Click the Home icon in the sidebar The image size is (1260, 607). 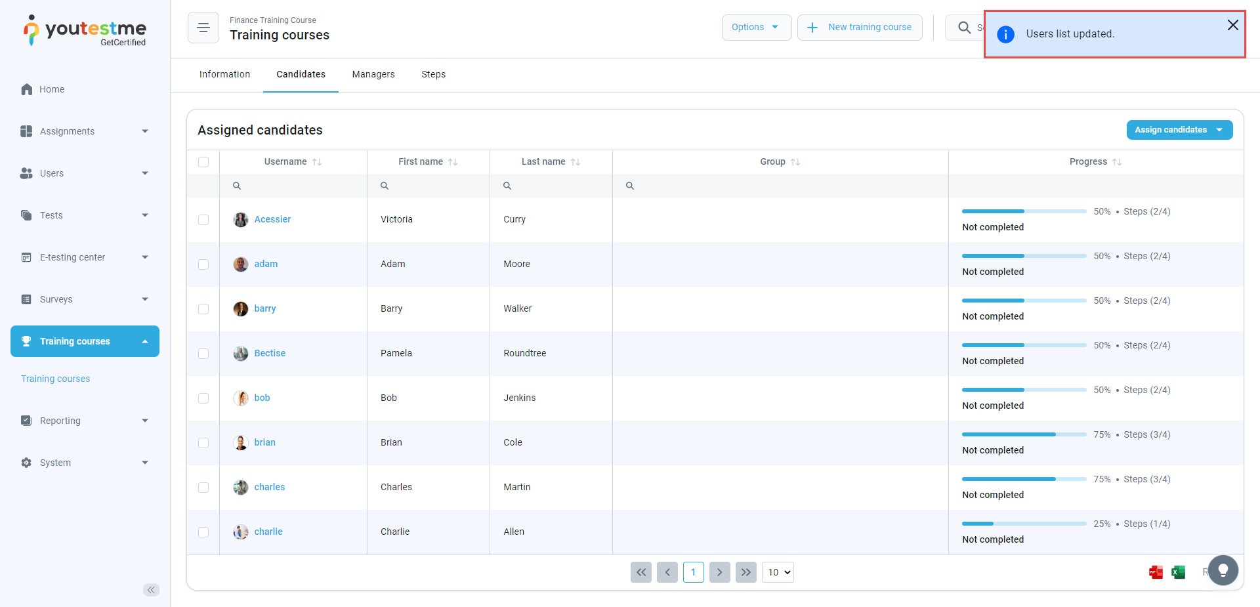pos(26,89)
